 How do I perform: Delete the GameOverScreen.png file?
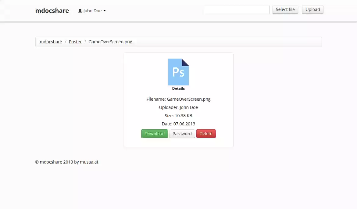pos(206,133)
